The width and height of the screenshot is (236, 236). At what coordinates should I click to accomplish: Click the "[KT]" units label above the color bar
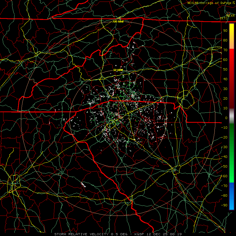tap(224, 18)
